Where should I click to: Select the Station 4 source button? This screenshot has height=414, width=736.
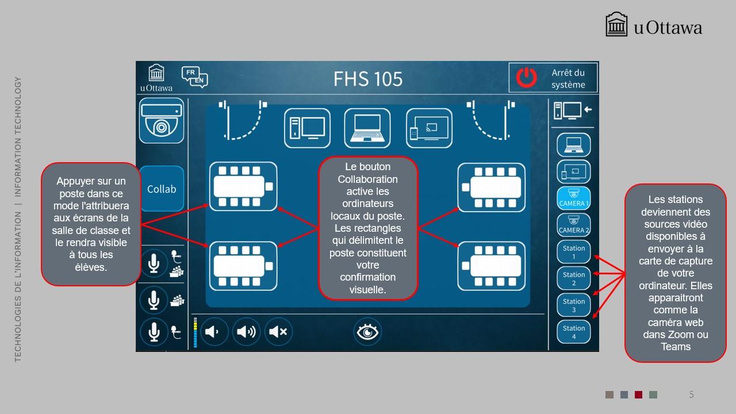point(574,332)
